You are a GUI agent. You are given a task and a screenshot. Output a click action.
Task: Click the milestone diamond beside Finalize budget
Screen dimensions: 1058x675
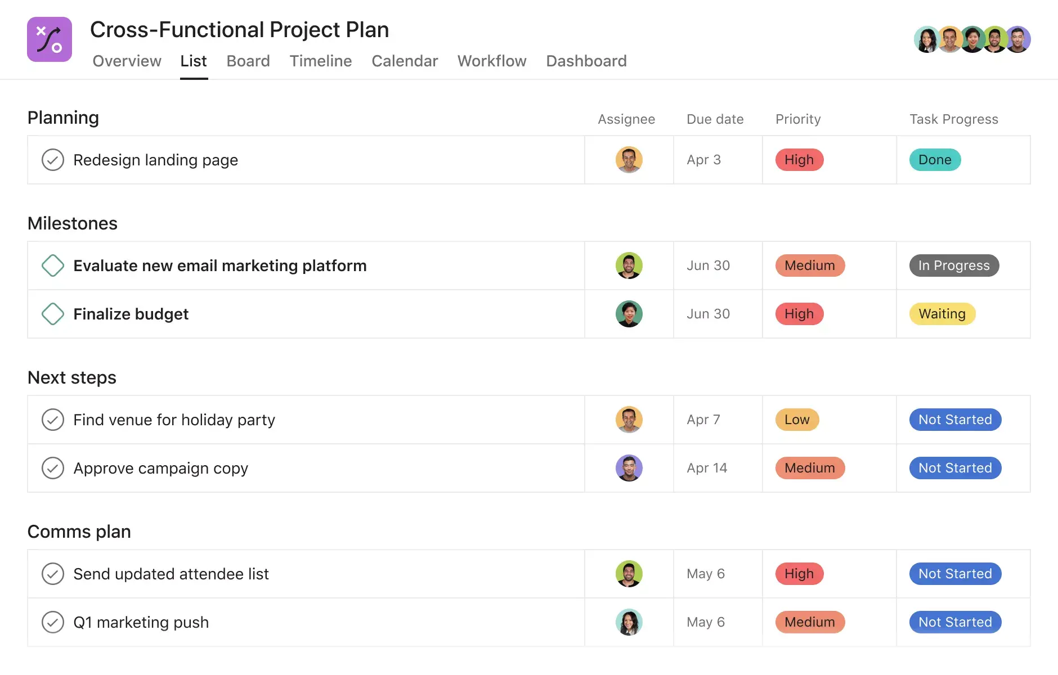tap(52, 314)
